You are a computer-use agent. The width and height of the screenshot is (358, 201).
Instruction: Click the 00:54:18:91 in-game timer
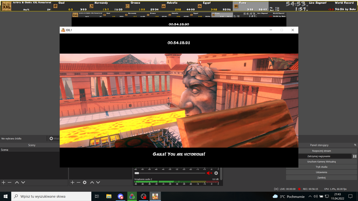pyautogui.click(x=179, y=43)
